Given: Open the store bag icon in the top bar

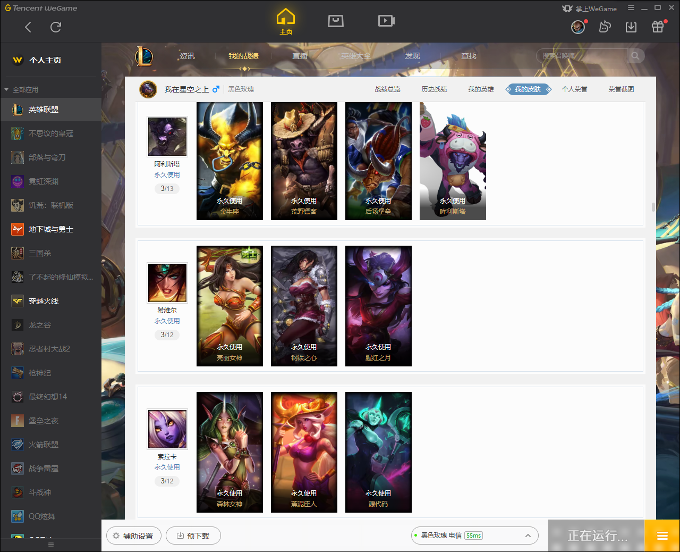Looking at the screenshot, I should (x=336, y=21).
